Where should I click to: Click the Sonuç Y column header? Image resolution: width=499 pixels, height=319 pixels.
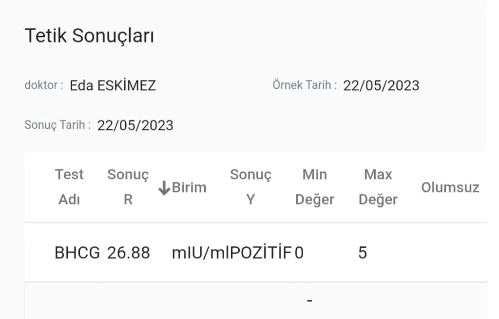coord(250,187)
